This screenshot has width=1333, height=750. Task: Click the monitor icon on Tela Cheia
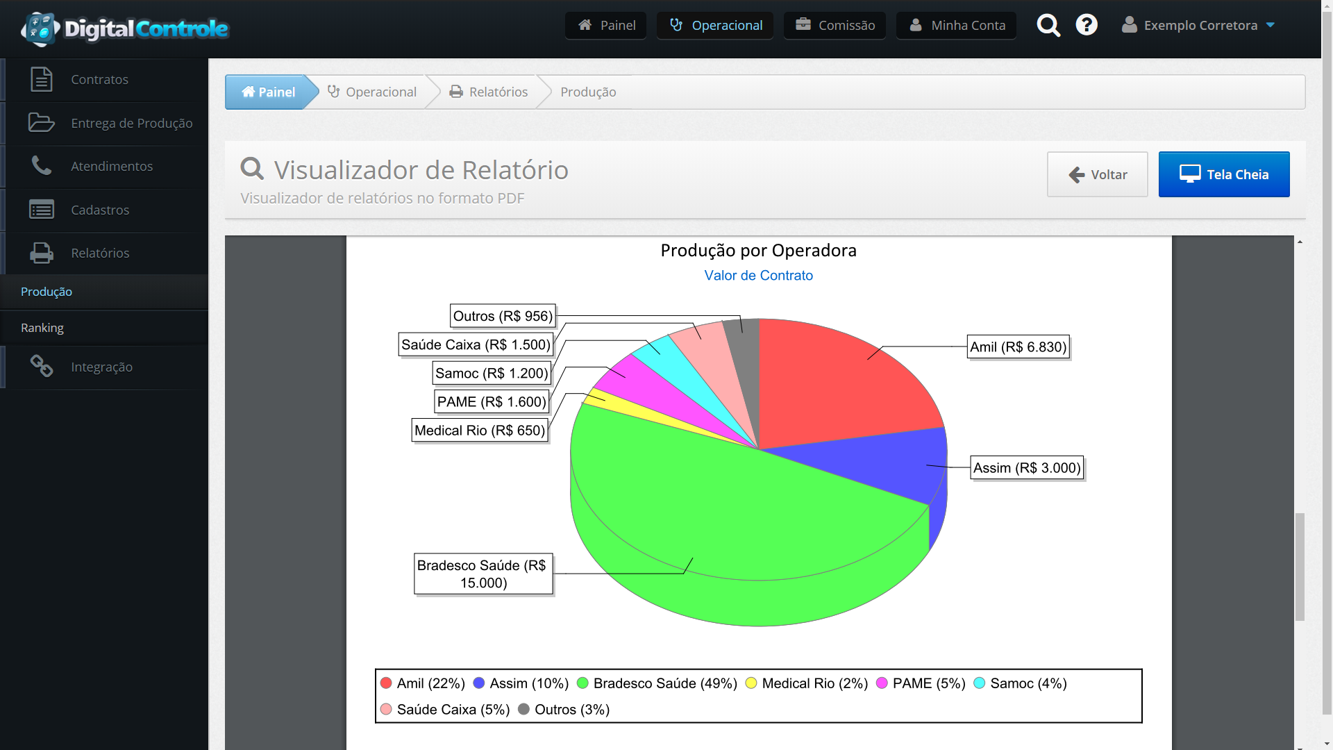[x=1190, y=174]
